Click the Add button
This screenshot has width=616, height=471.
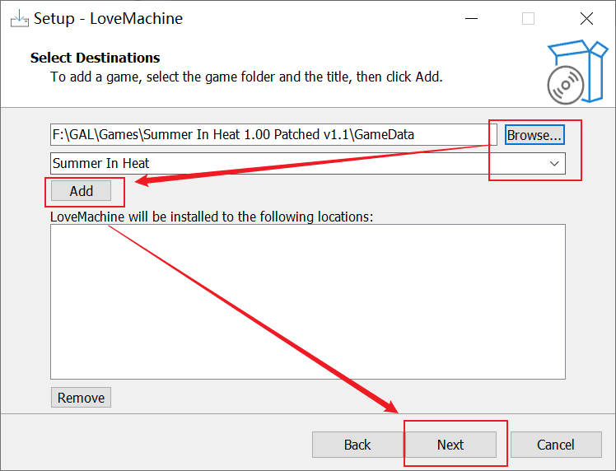(81, 191)
